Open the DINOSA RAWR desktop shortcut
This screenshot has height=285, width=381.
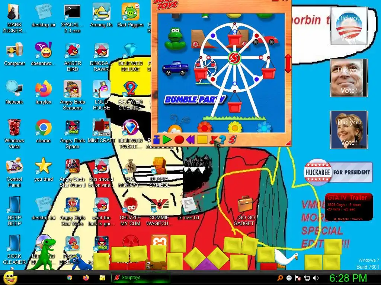click(101, 57)
